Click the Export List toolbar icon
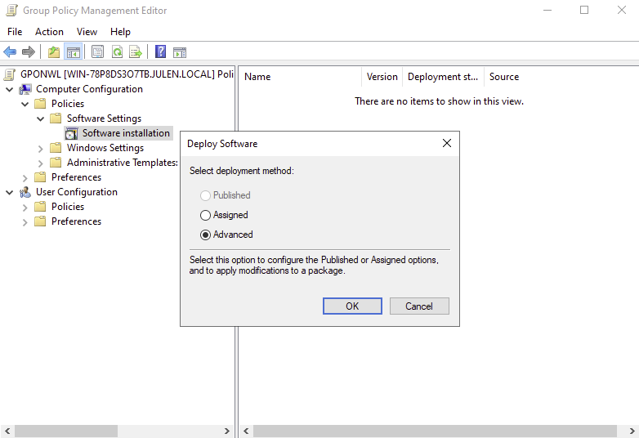Image resolution: width=639 pixels, height=438 pixels. [x=136, y=52]
